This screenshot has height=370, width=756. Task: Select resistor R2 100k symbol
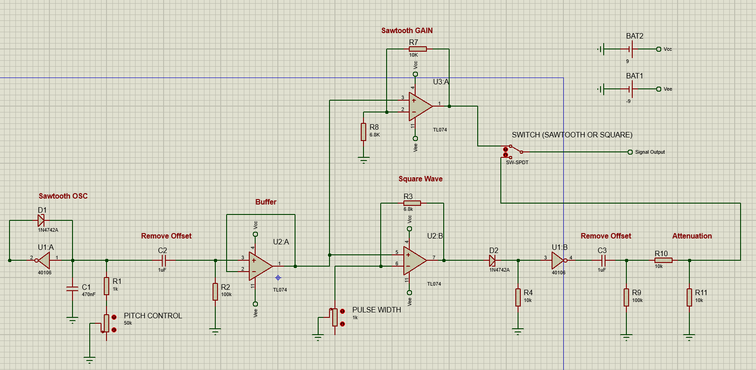[215, 292]
